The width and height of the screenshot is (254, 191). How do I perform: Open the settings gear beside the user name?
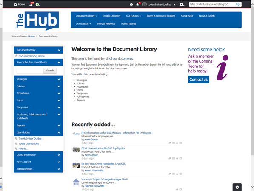pos(182,4)
